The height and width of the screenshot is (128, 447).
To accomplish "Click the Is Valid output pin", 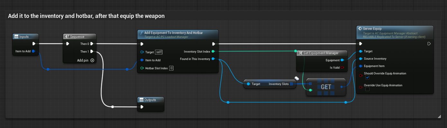I will pos(342,67).
